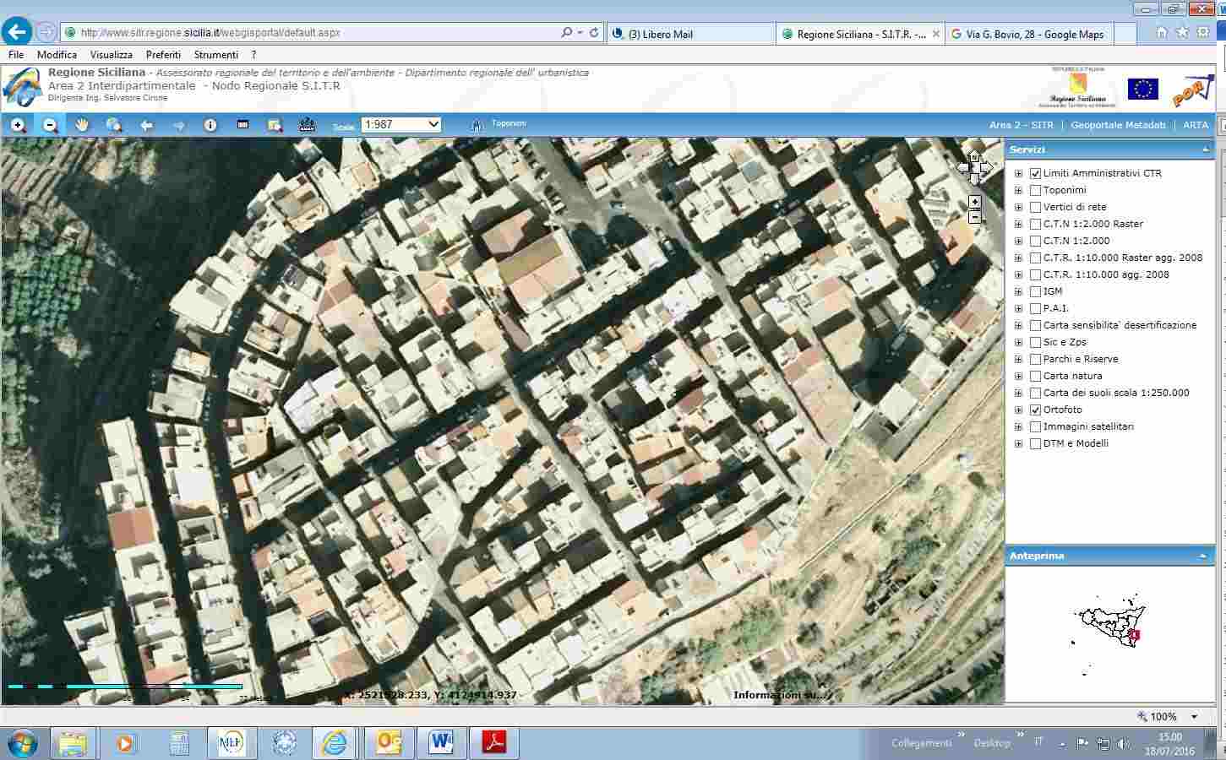Screen dimensions: 1226x760
Task: Enable the Toponimi layer checkbox
Action: [1035, 190]
